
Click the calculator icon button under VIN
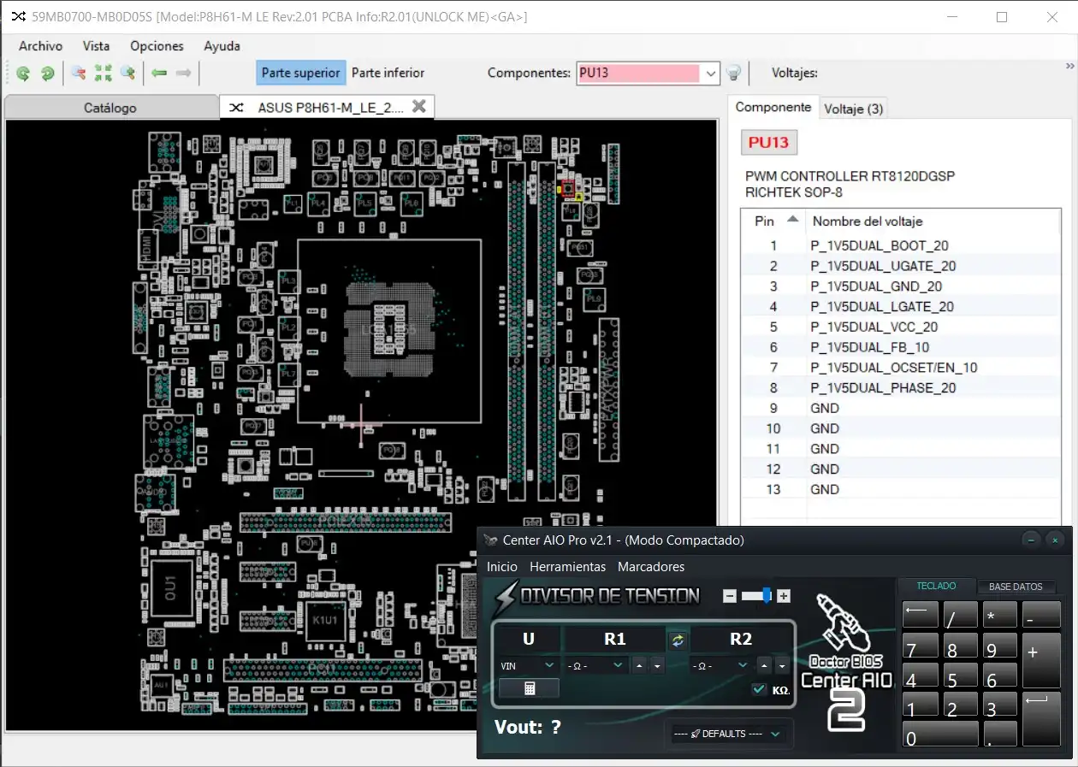pos(530,688)
